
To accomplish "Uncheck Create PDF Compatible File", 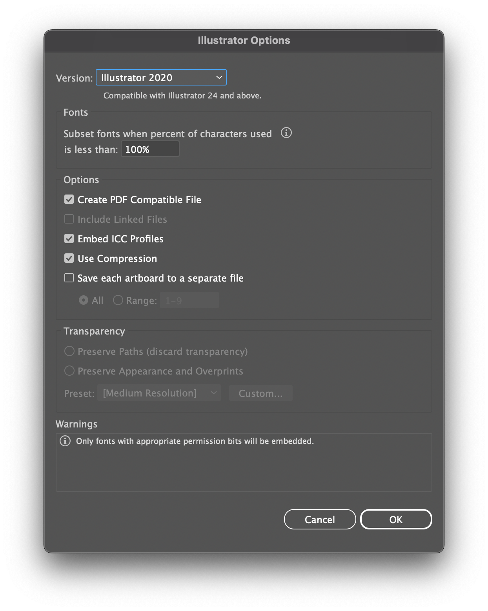I will point(69,200).
